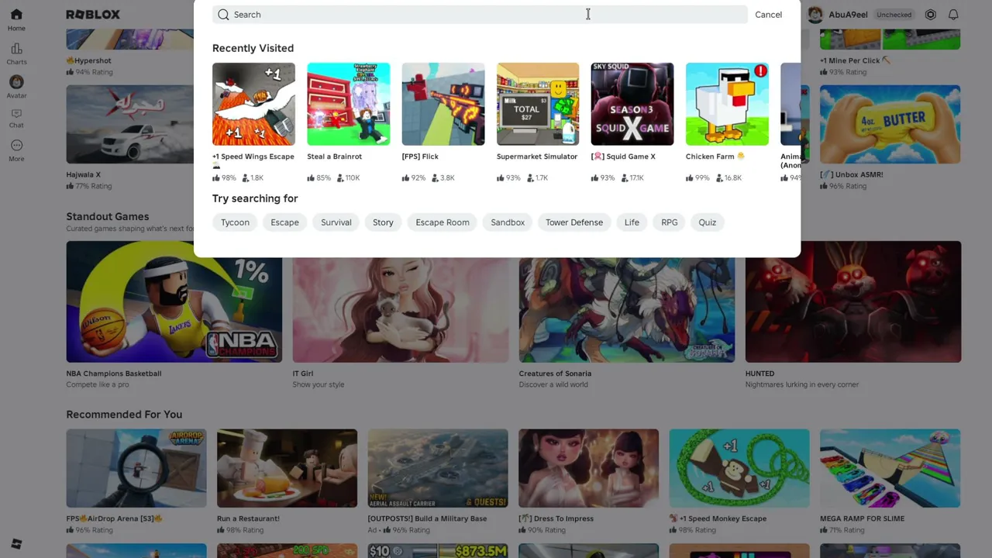Open Steal a Brainrot game thumbnail
This screenshot has width=992, height=558.
348,104
